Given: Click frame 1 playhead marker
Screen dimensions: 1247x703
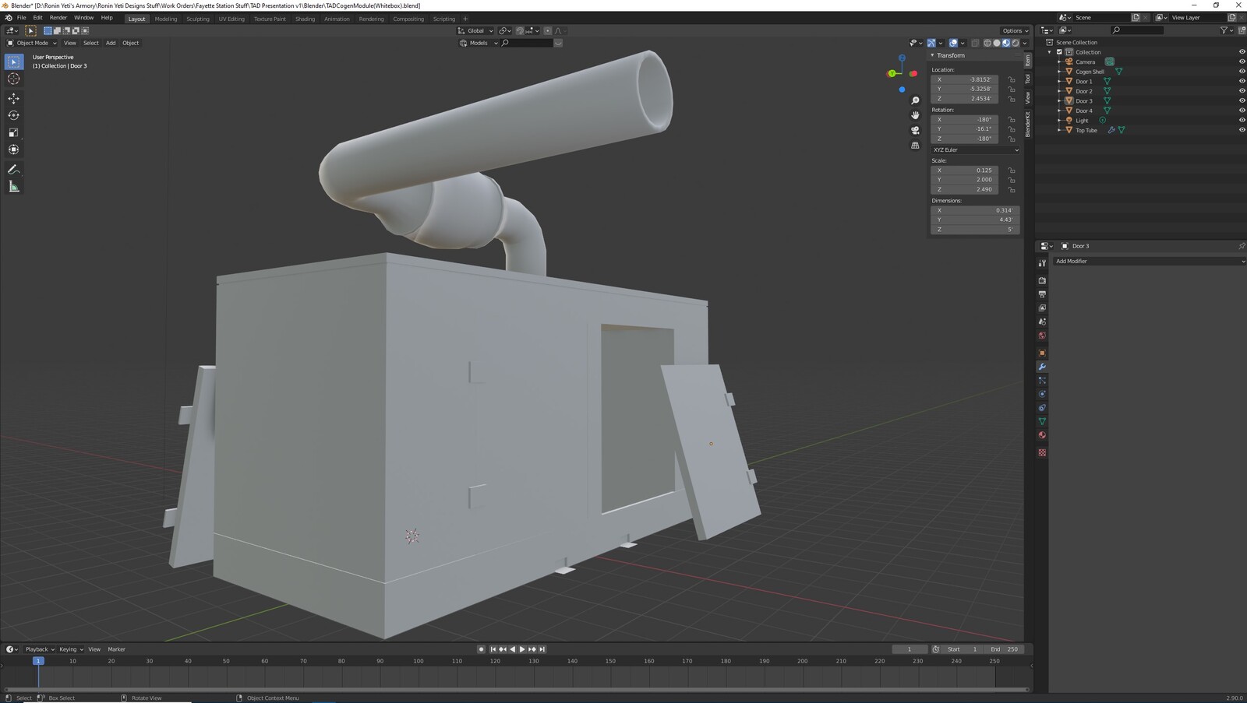Looking at the screenshot, I should point(37,661).
